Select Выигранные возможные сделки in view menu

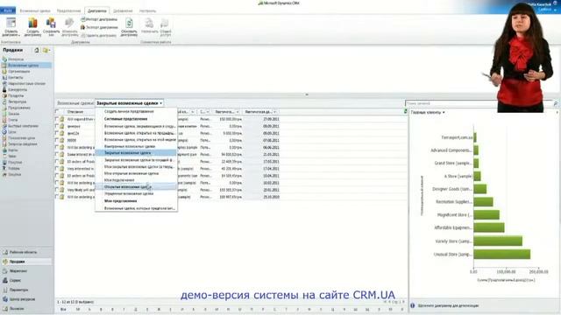[x=130, y=146]
